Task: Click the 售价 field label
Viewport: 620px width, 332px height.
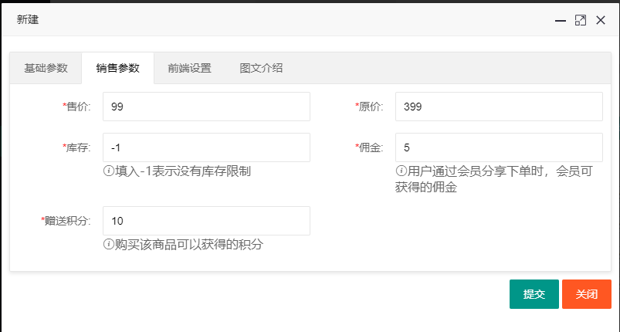Action: pyautogui.click(x=78, y=107)
